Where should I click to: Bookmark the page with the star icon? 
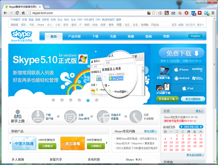tap(154, 13)
